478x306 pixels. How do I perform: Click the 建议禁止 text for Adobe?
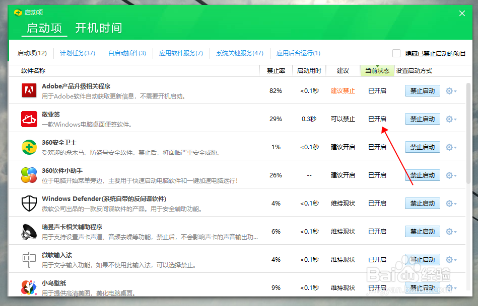[x=343, y=90]
